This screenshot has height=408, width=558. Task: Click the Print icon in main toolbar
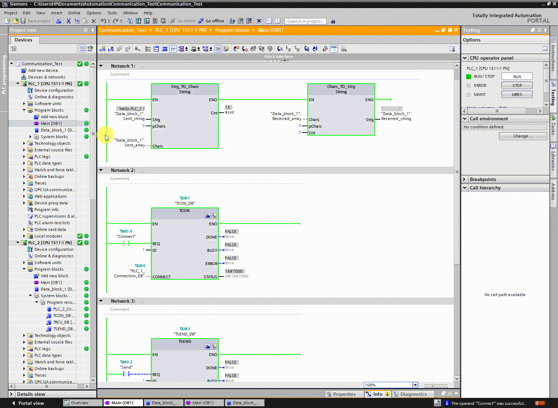click(x=59, y=21)
